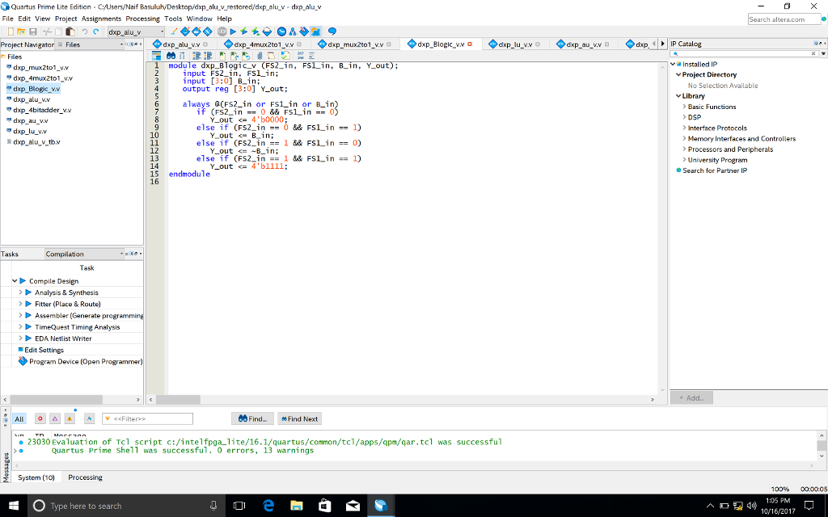This screenshot has height=517, width=828.
Task: Toggle the error messages filter button
Action: (40, 418)
